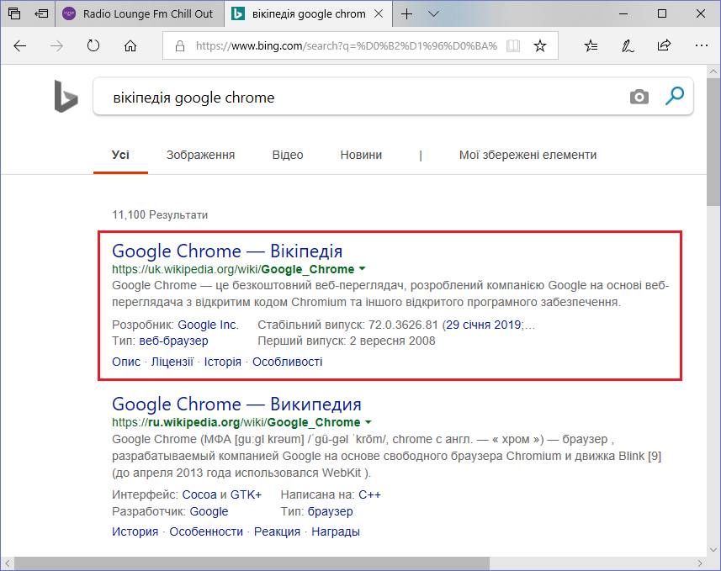Open the GTK+ link
The width and height of the screenshot is (721, 571).
pyautogui.click(x=246, y=494)
